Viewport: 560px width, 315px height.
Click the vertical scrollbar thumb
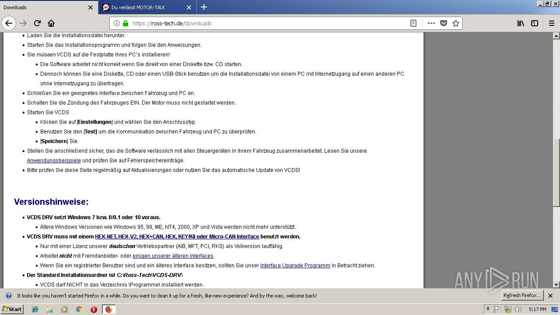click(556, 172)
